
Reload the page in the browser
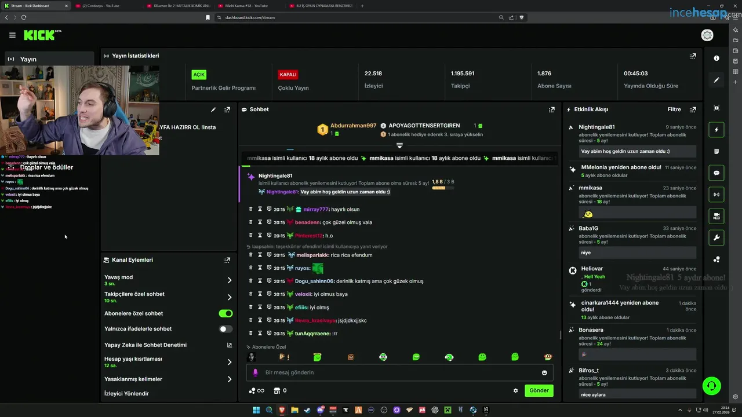click(x=24, y=17)
